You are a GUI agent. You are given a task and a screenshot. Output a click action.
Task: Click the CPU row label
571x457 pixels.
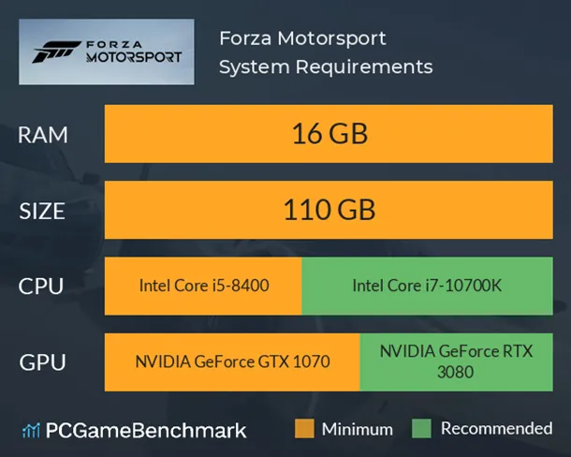click(x=43, y=286)
